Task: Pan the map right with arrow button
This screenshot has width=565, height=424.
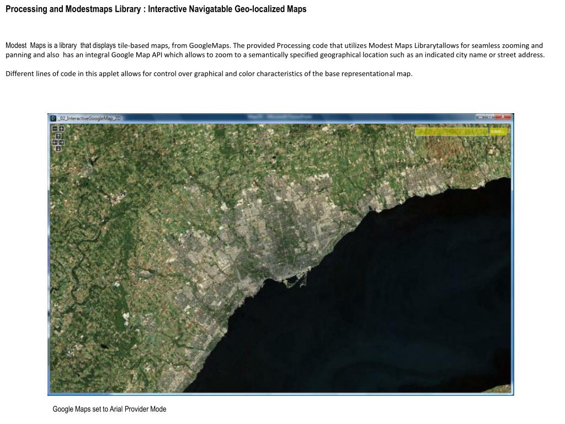Action: [x=62, y=142]
